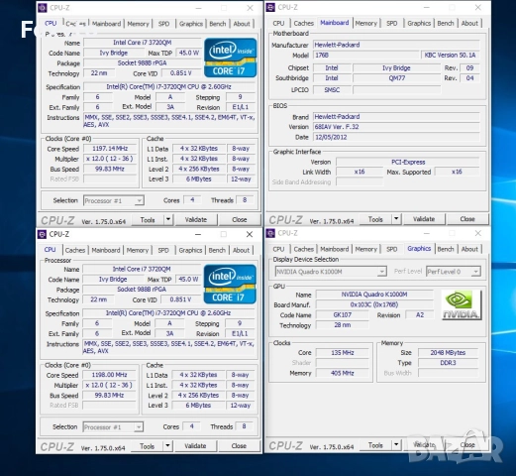Viewport: 516px width, 476px height.
Task: Select Graphics tab in top-left CPU-Z window
Action: [x=191, y=24]
